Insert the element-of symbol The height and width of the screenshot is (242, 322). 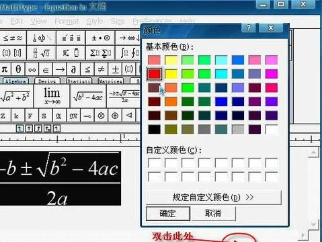pos(46,70)
